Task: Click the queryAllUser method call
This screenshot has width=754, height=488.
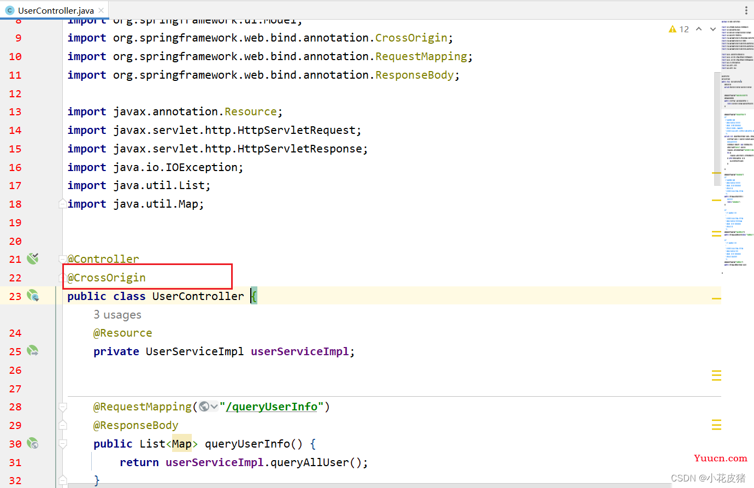Action: click(309, 462)
